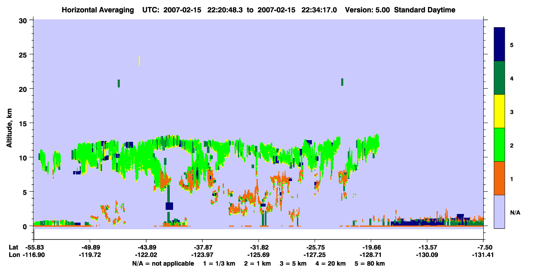Viewport: 537px width, 275px height.
Task: Click the orange level 1 colorbar segment
Action: coord(499,178)
